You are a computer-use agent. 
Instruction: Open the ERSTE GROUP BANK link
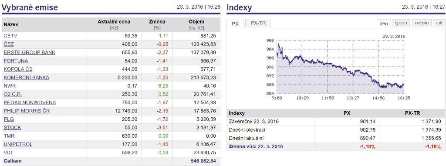coord(30,53)
